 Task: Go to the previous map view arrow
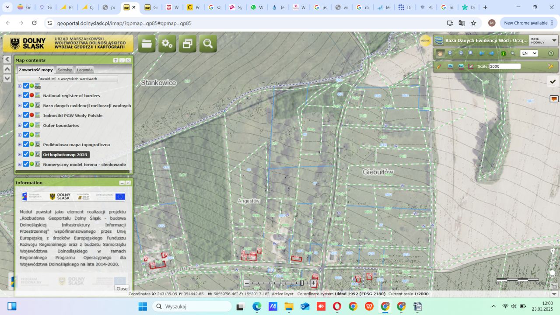click(x=482, y=53)
